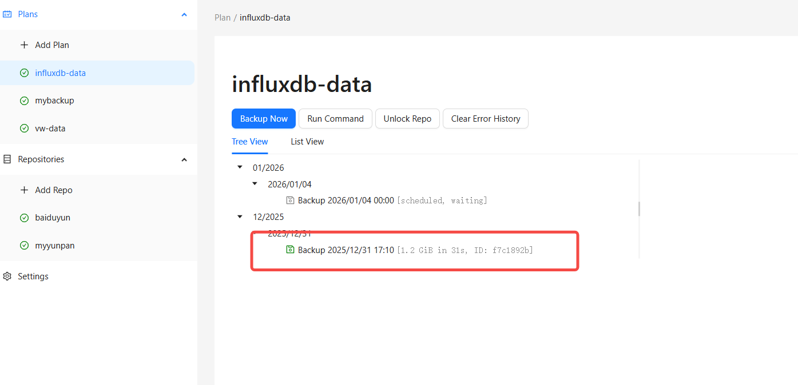This screenshot has width=798, height=385.
Task: Click the Settings gear icon
Action: [7, 276]
